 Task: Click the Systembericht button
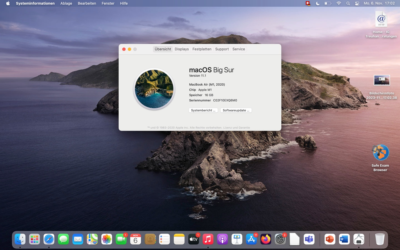203,110
